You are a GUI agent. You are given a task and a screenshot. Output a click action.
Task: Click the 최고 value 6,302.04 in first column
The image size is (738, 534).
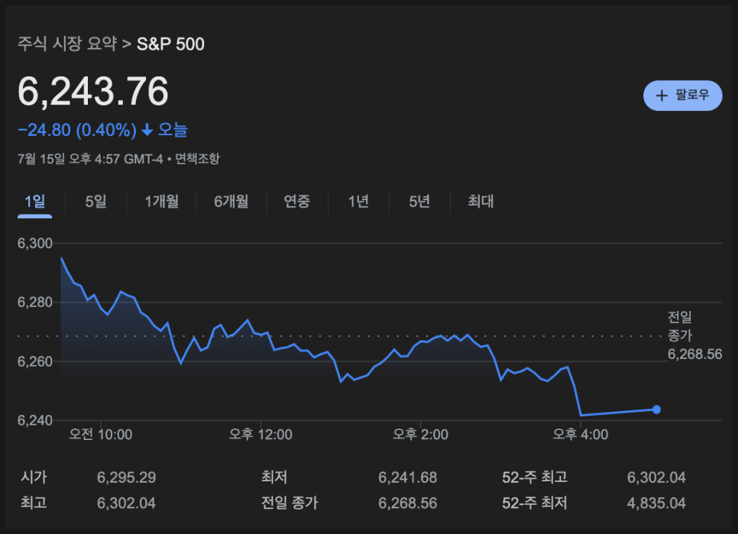coord(126,503)
